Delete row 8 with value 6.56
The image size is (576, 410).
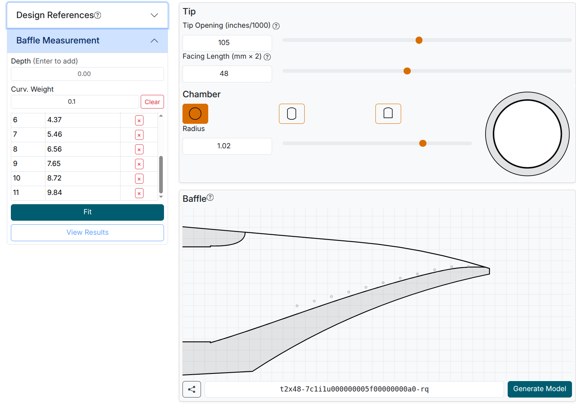click(139, 150)
